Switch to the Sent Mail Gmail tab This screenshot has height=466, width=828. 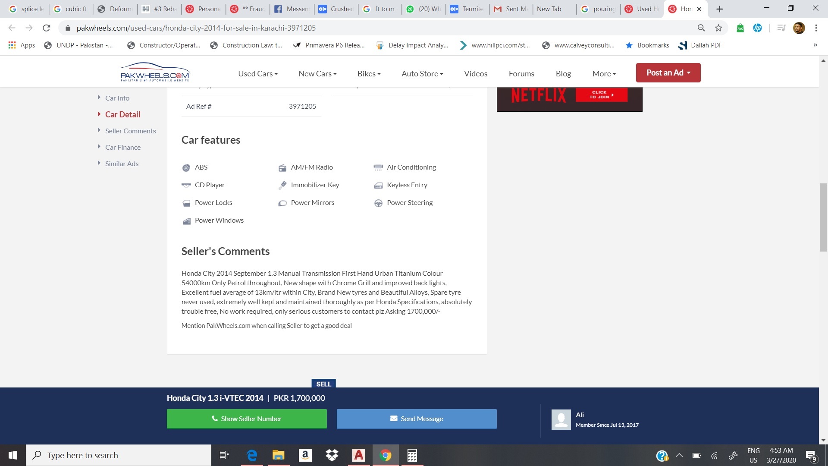coord(511,9)
